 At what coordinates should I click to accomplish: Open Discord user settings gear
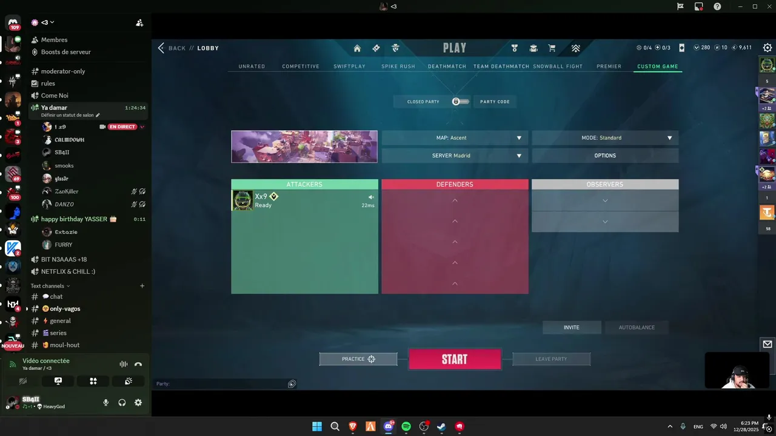point(138,403)
